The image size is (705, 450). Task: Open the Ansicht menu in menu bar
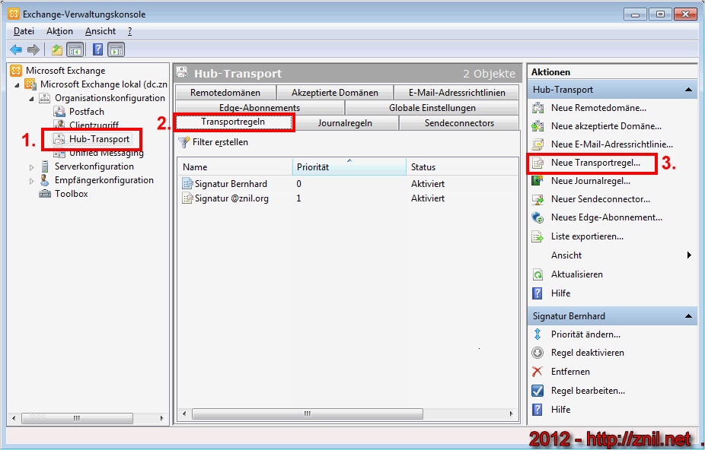(x=100, y=31)
